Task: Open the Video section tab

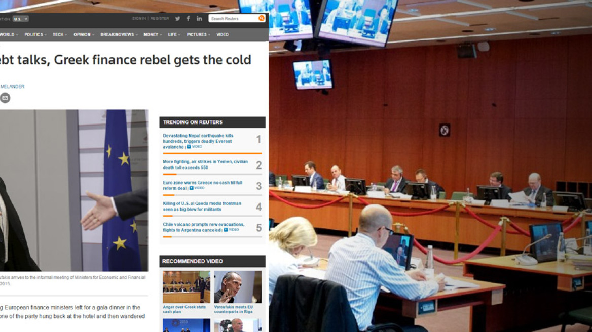Action: pyautogui.click(x=223, y=34)
